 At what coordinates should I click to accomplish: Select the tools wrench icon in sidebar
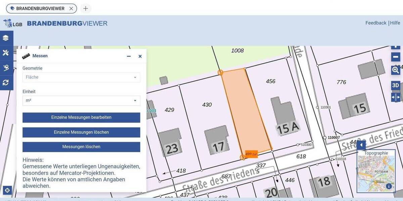pos(6,53)
